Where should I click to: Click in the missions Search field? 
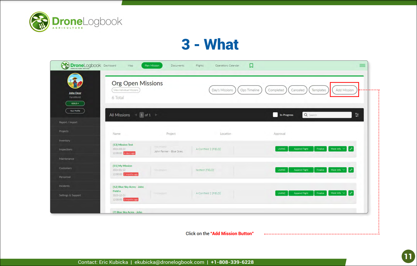(x=327, y=115)
